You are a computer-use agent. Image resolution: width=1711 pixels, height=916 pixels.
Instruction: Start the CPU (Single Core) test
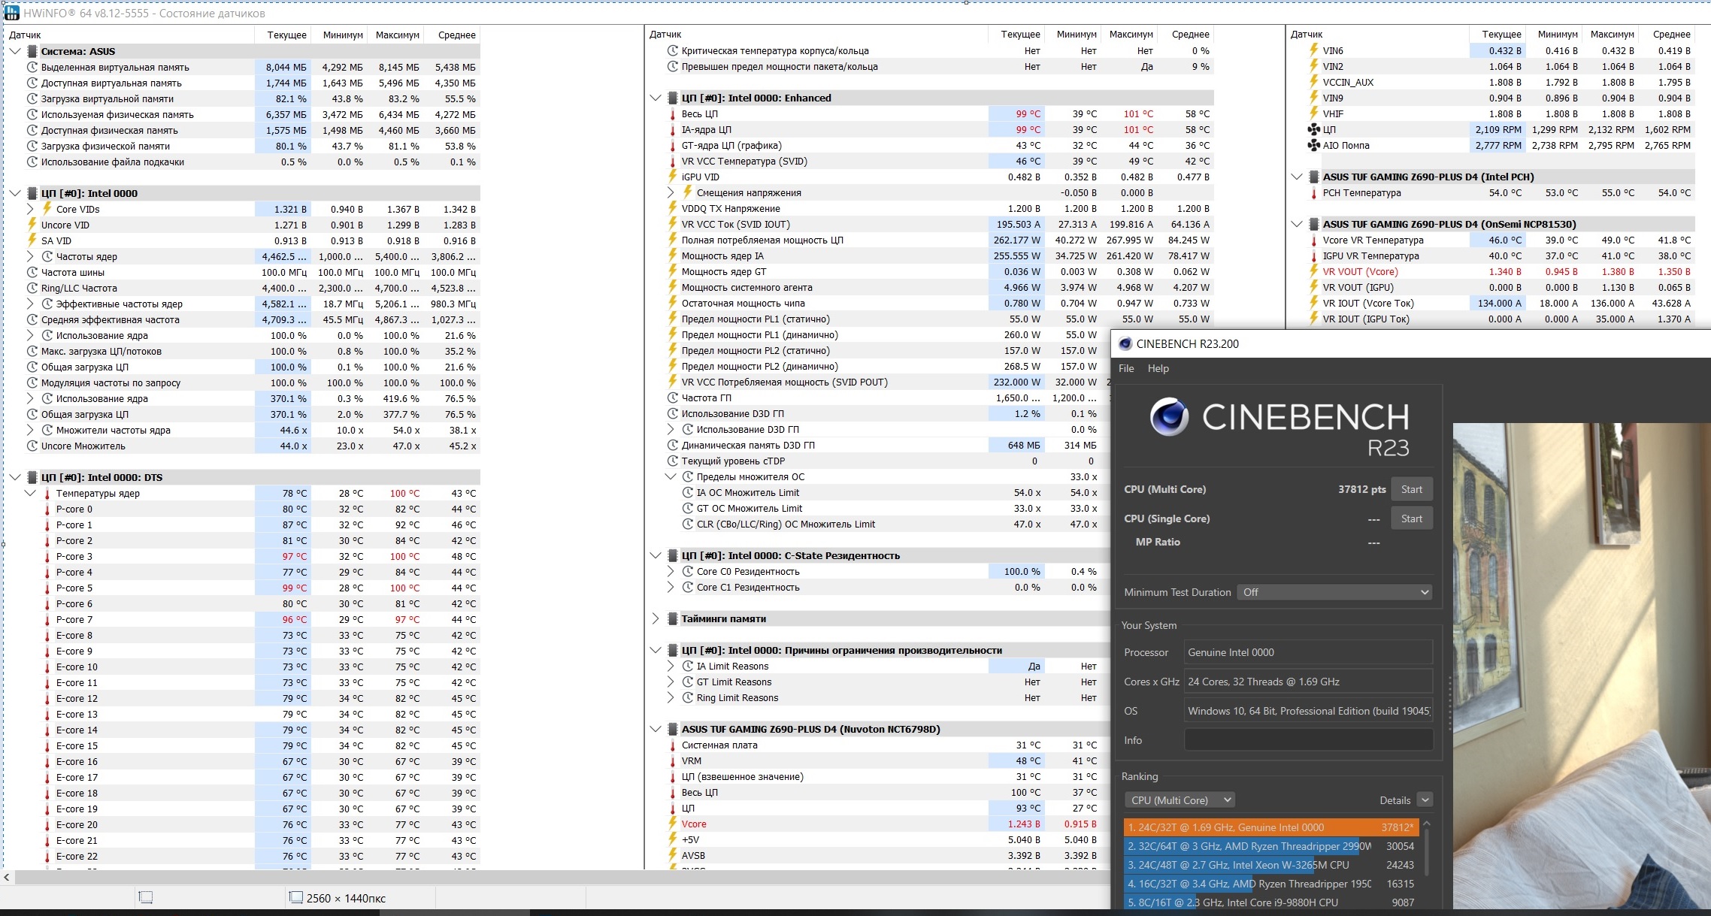click(x=1411, y=518)
